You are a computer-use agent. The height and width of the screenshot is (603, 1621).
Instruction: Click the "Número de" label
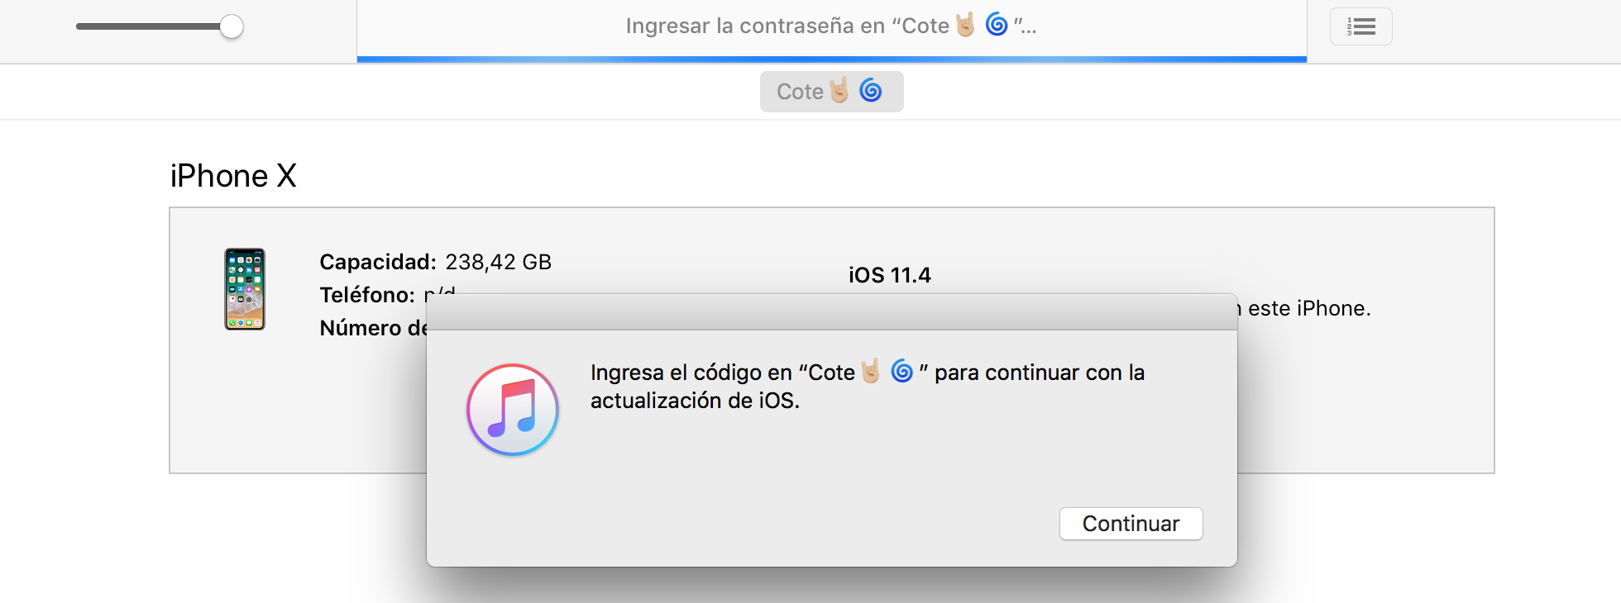(372, 329)
